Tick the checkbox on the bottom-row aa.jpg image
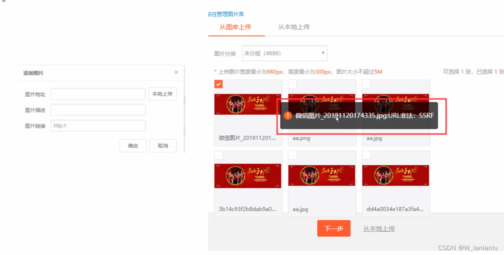Viewport: 504px width, 255px height. (x=292, y=155)
